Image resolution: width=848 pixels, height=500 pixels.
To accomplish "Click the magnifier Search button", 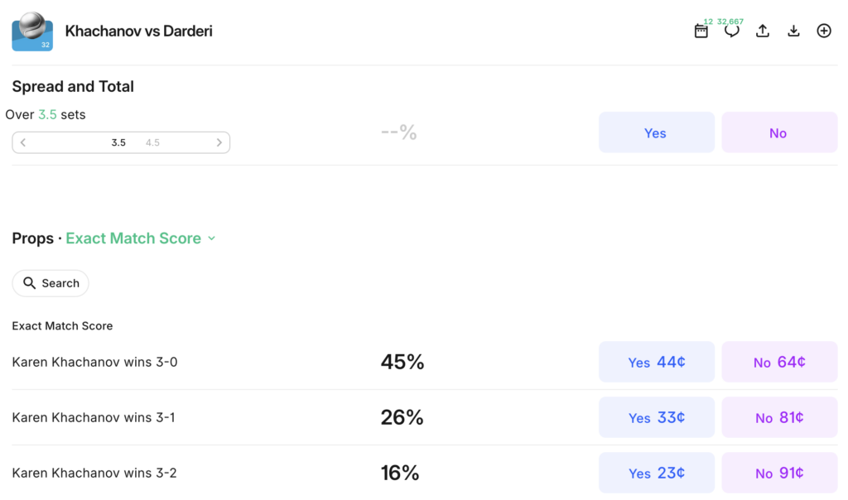I will tap(51, 283).
